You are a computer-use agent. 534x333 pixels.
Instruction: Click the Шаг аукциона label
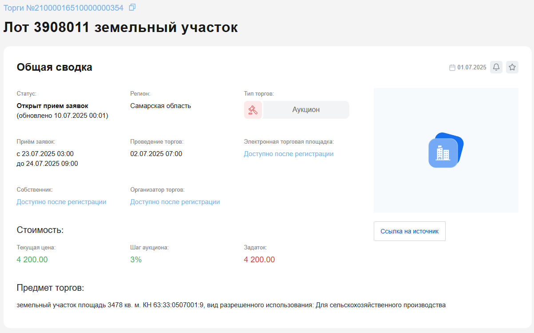click(149, 248)
